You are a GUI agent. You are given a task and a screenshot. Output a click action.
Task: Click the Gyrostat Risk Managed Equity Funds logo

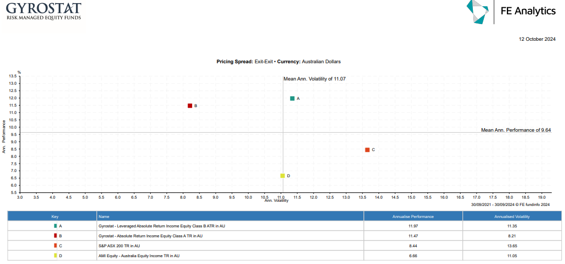[43, 11]
